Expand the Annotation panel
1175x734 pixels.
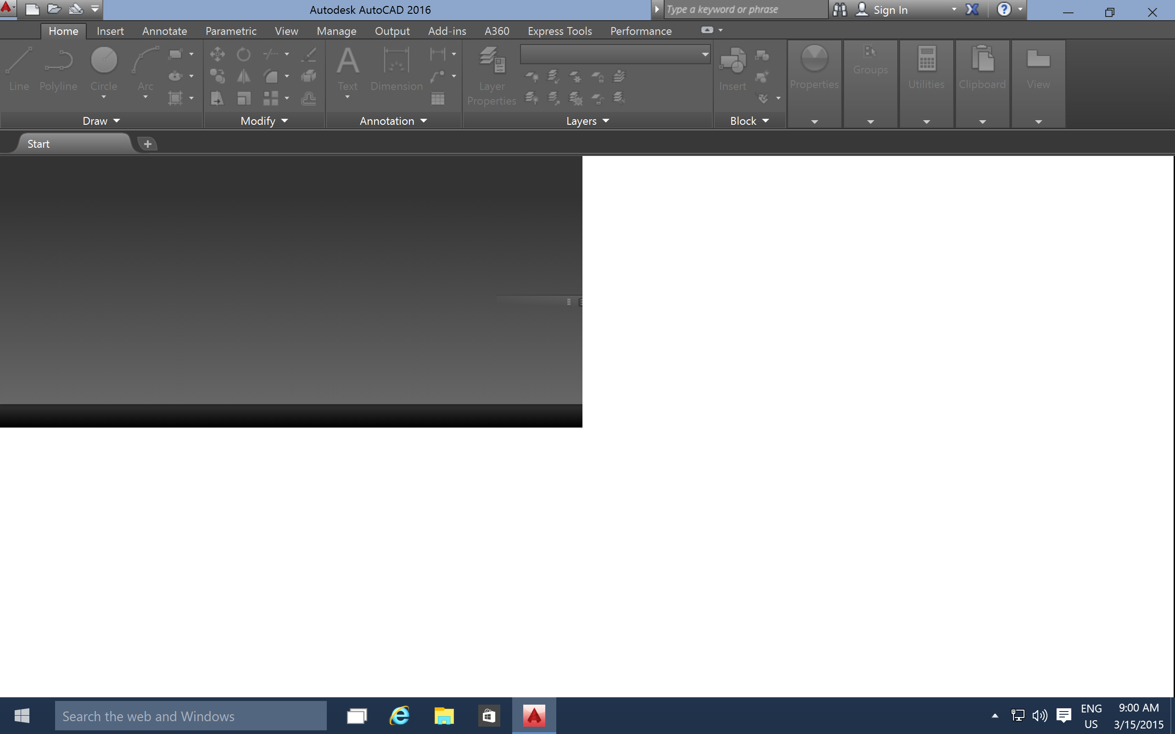pyautogui.click(x=393, y=121)
